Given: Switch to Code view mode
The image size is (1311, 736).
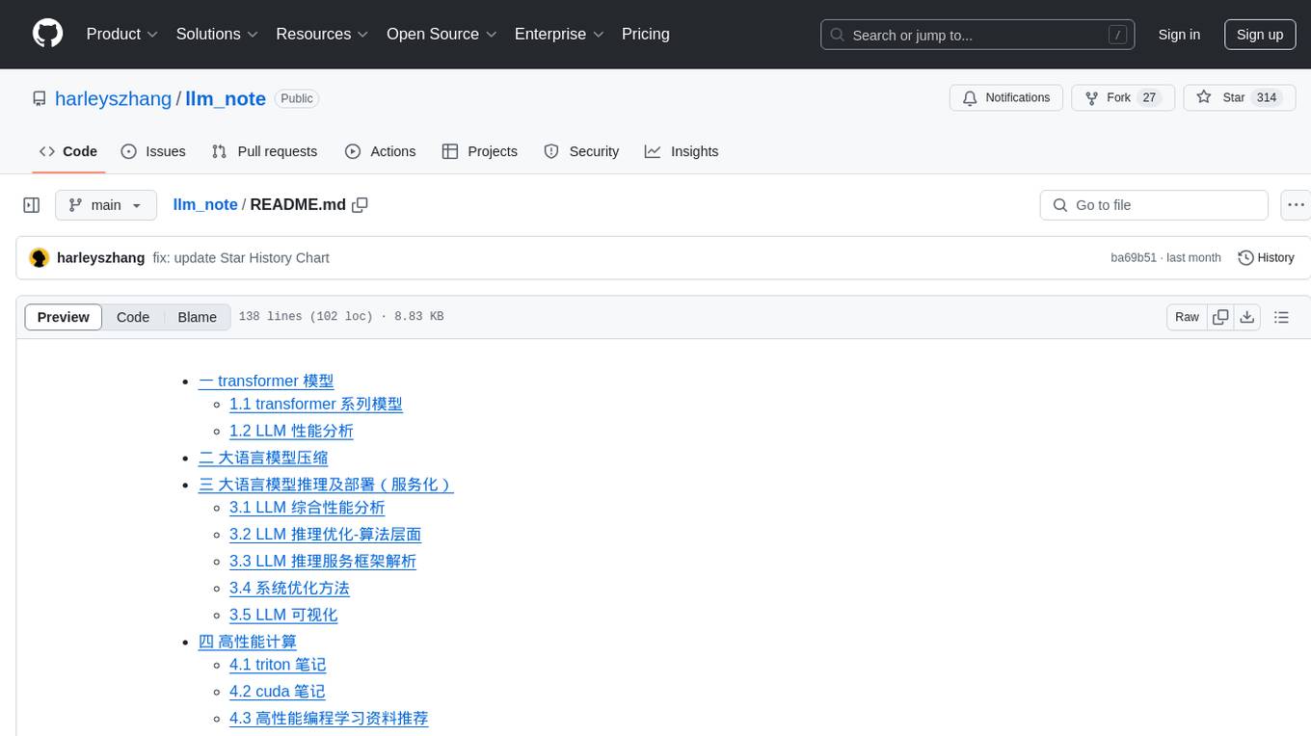Looking at the screenshot, I should [x=133, y=317].
